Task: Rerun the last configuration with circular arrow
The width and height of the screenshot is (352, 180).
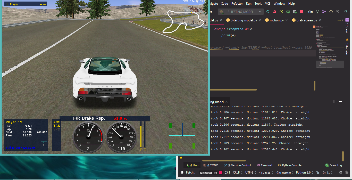Action: coord(268,12)
